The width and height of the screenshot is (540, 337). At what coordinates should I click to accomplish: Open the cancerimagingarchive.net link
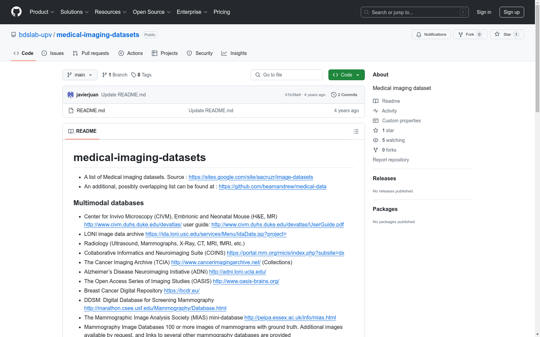point(216,262)
